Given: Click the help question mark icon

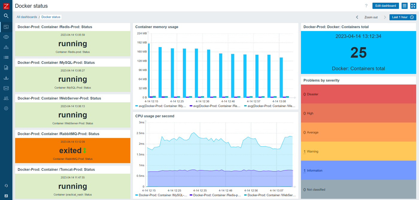Looking at the screenshot, I should point(366,6).
